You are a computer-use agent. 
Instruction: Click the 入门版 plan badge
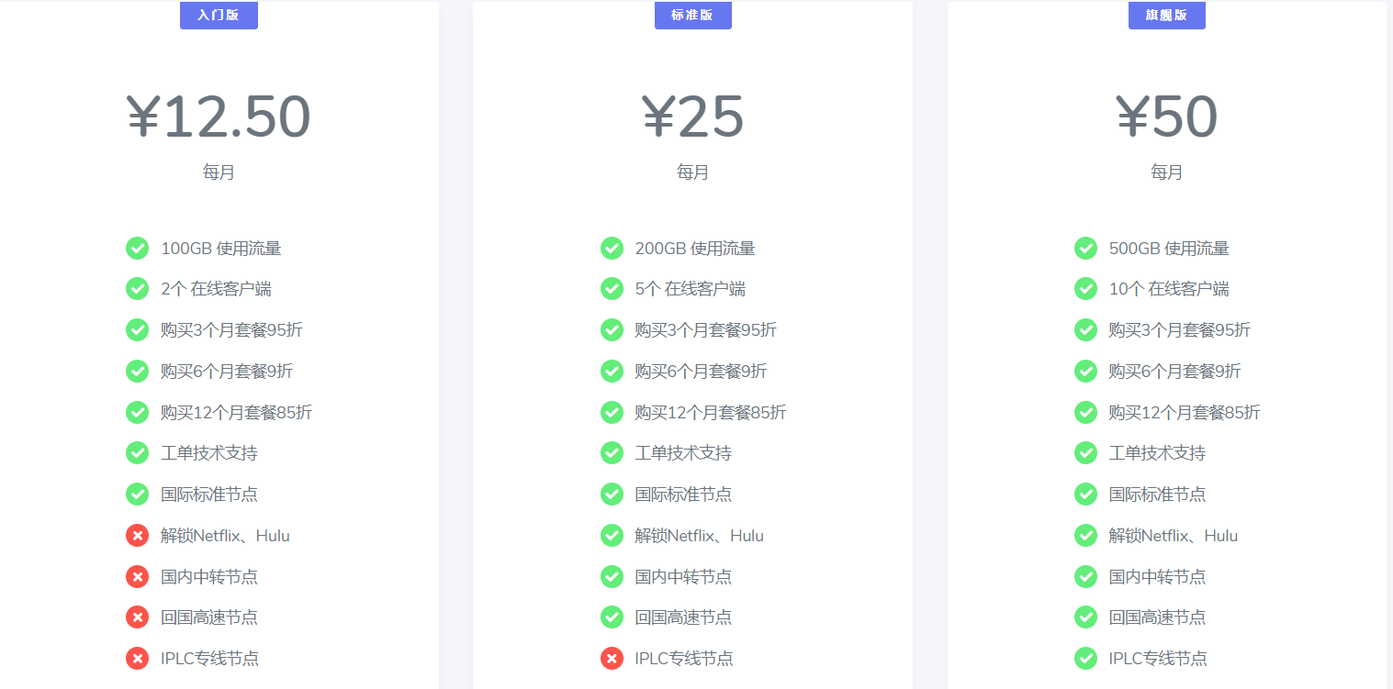coord(219,16)
